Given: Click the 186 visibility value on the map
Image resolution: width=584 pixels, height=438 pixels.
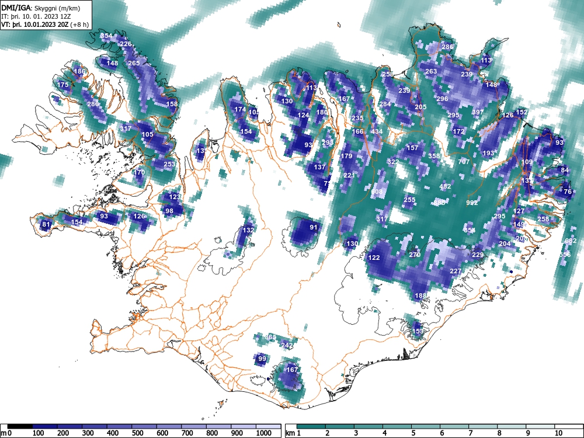Looking at the screenshot, I should 79,71.
